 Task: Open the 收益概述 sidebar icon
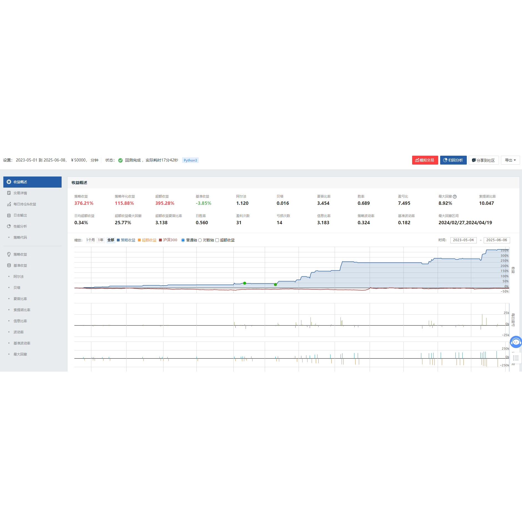(9, 182)
